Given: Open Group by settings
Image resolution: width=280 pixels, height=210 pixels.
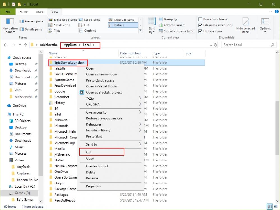Looking at the screenshot, I should pyautogui.click(x=170, y=19).
